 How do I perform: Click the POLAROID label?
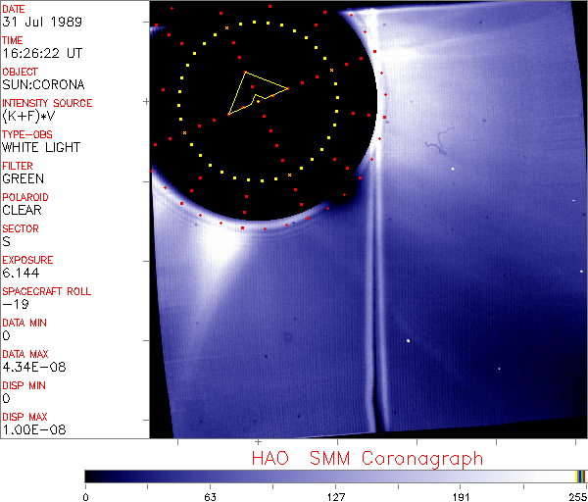25,197
